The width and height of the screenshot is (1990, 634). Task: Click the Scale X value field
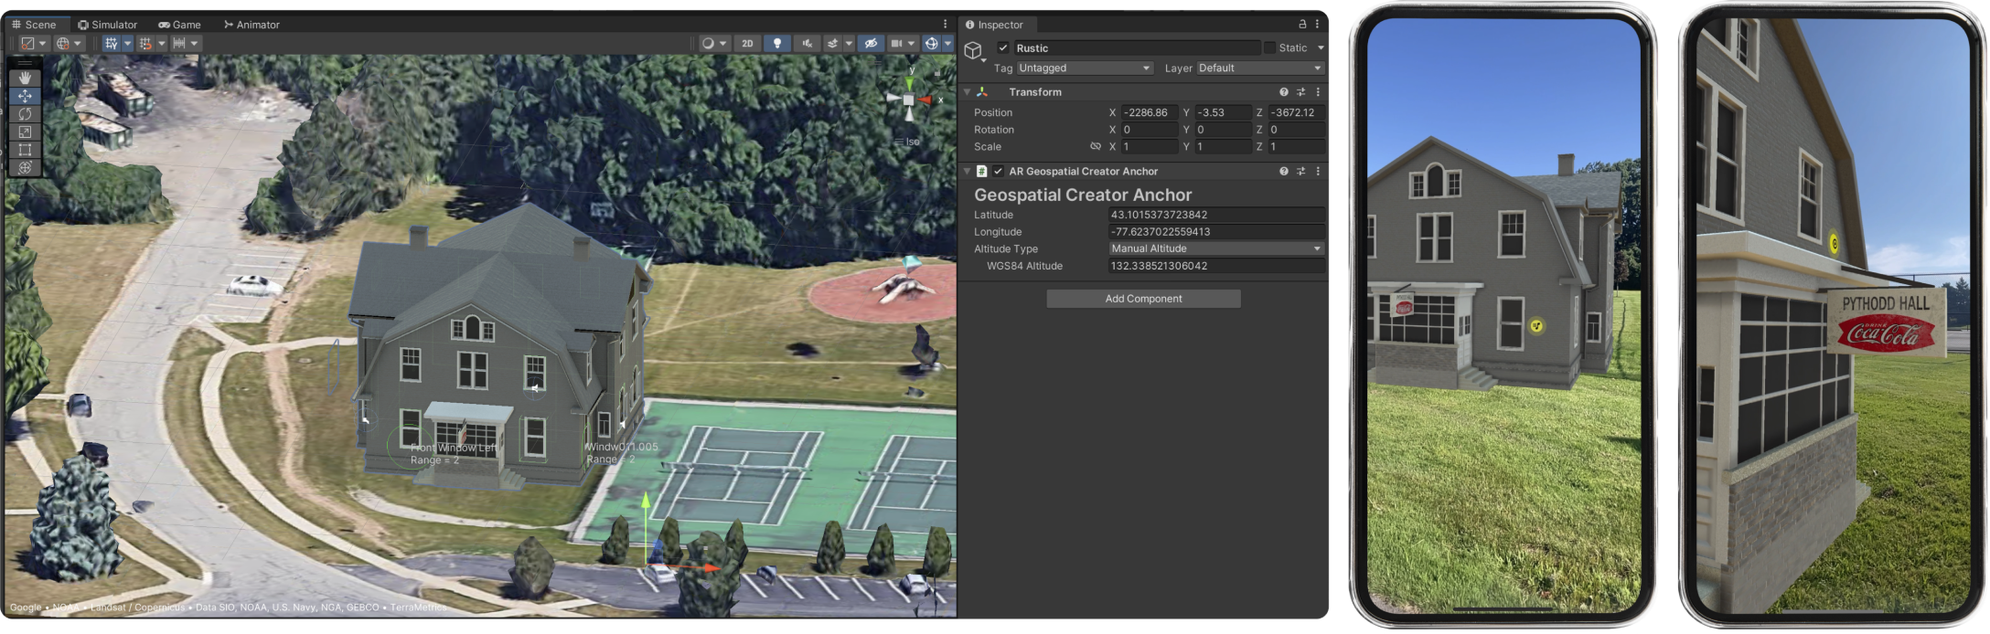tap(1150, 147)
